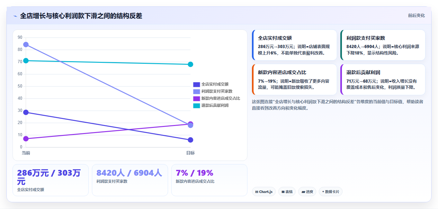Click legend label 新款内容进店成交占比

[x=220, y=98]
